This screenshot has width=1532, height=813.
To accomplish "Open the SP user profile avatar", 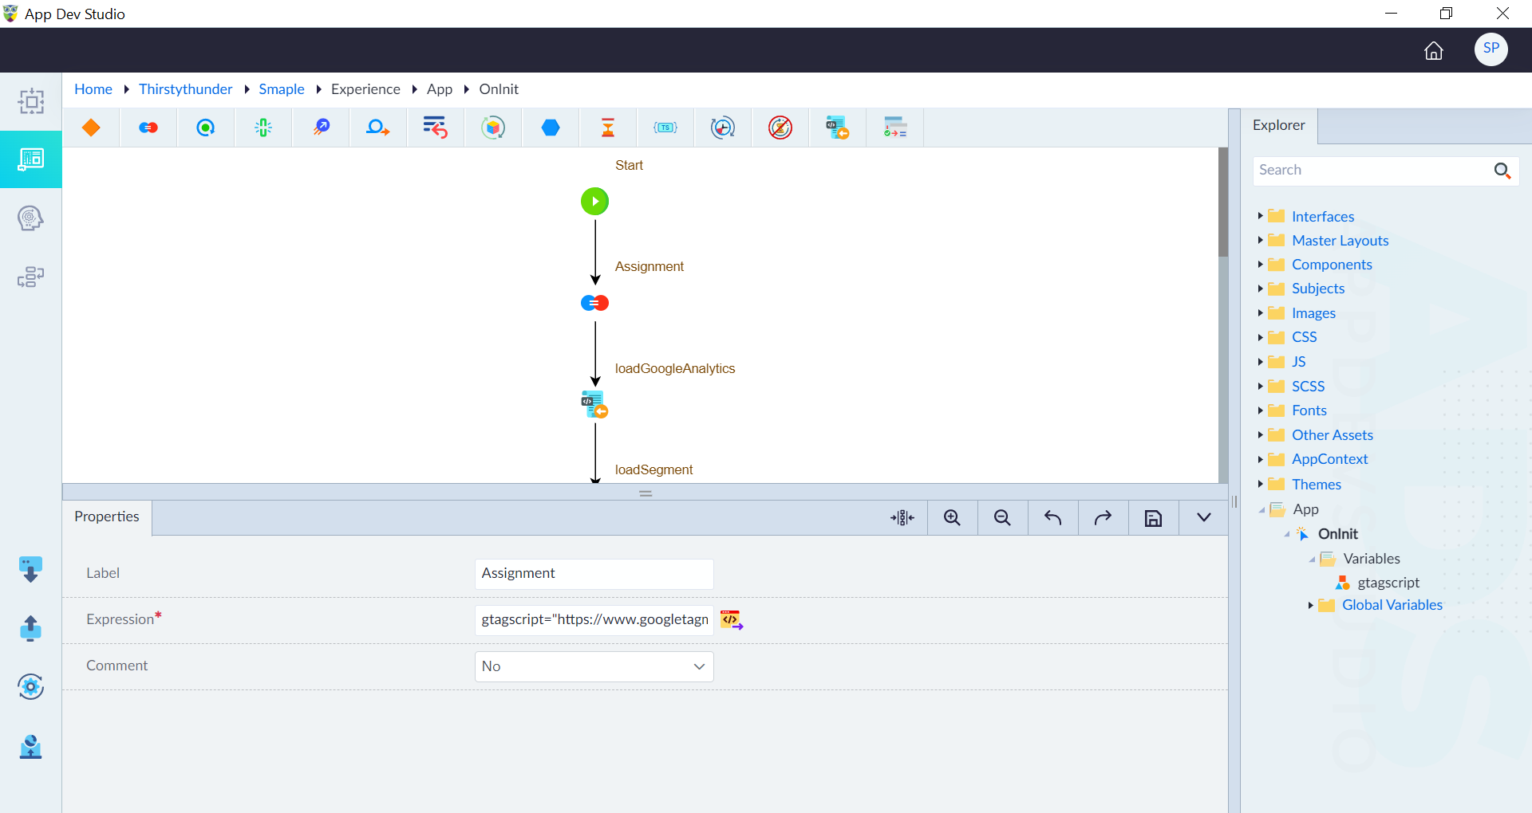I will tap(1491, 49).
